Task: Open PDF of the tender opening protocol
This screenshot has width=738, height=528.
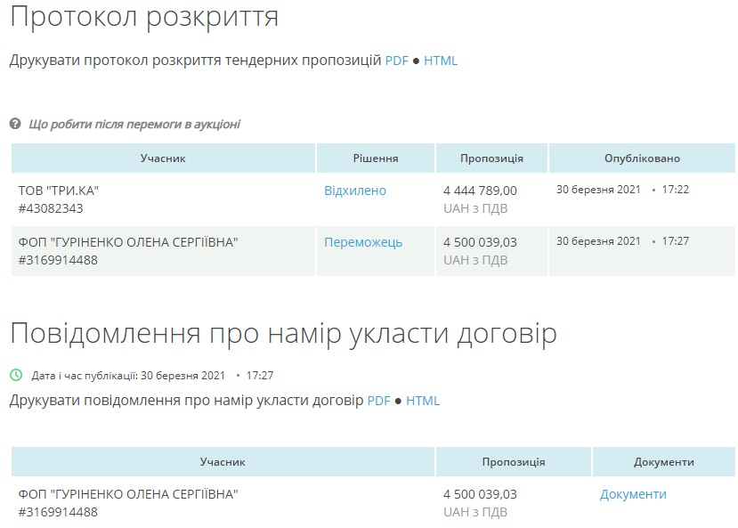Action: coord(396,61)
